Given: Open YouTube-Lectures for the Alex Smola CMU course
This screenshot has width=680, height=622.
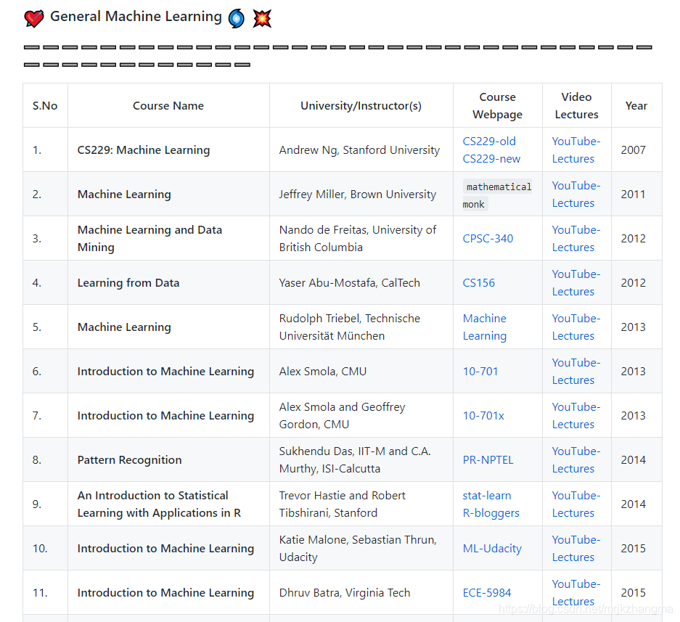Looking at the screenshot, I should (x=576, y=372).
